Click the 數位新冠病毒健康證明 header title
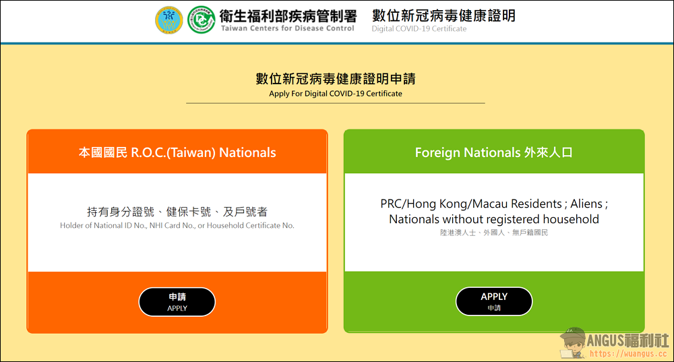The image size is (674, 362). 443,16
